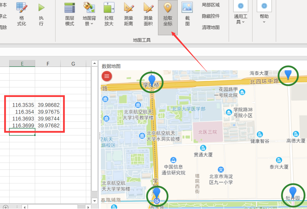Select the 测量面积 measure area tool
This screenshot has height=209, width=307.
148,14
